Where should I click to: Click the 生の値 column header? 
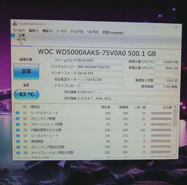pyautogui.click(x=160, y=108)
